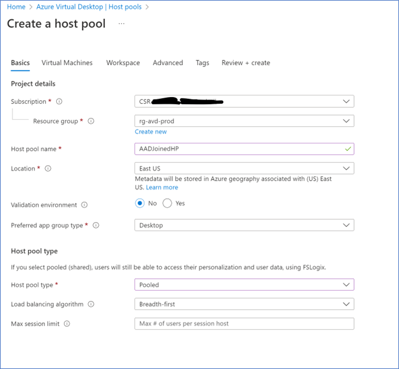The height and width of the screenshot is (369, 399).
Task: Show Resource group info icon
Action: 91,121
